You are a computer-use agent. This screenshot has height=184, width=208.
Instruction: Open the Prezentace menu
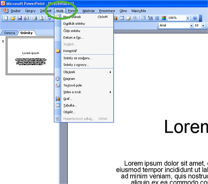pyautogui.click(x=107, y=11)
